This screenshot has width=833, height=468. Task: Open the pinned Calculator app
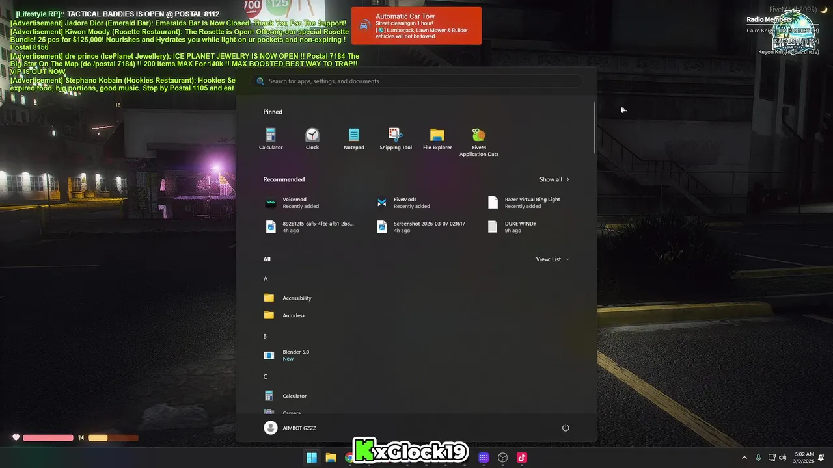point(271,139)
